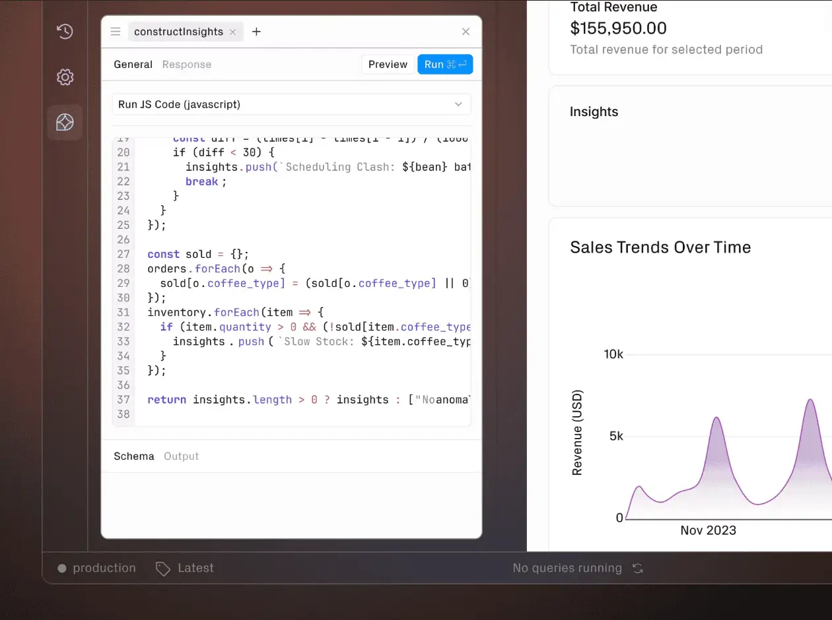This screenshot has width=832, height=620.
Task: Open the hamburger menu beside constructInsights
Action: [x=116, y=32]
